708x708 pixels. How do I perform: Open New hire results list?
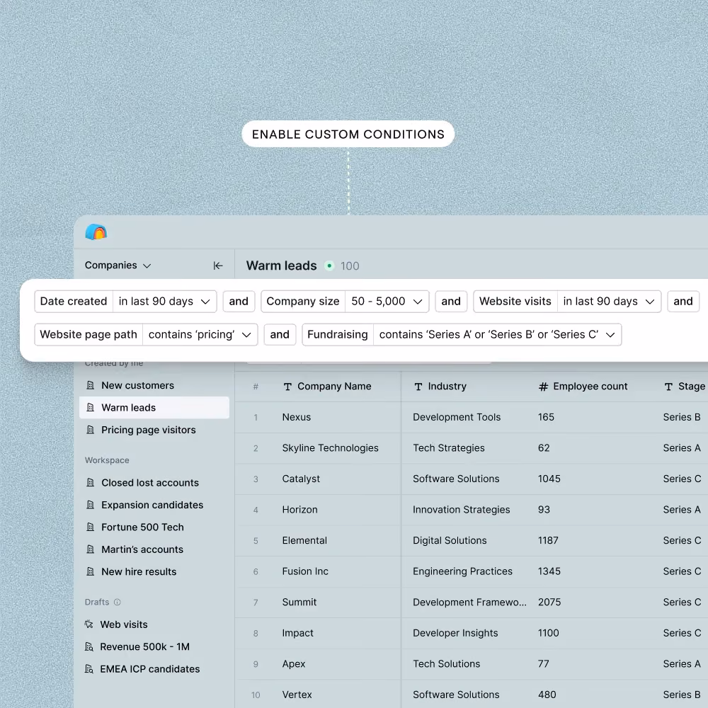(x=154, y=571)
